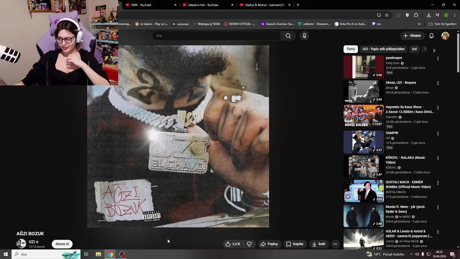Click the Oluştur create button

[412, 36]
